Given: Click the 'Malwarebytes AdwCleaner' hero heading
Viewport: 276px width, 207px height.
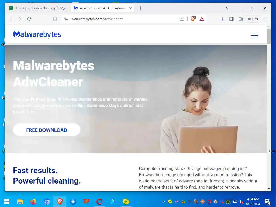Looking at the screenshot, I should click(54, 74).
